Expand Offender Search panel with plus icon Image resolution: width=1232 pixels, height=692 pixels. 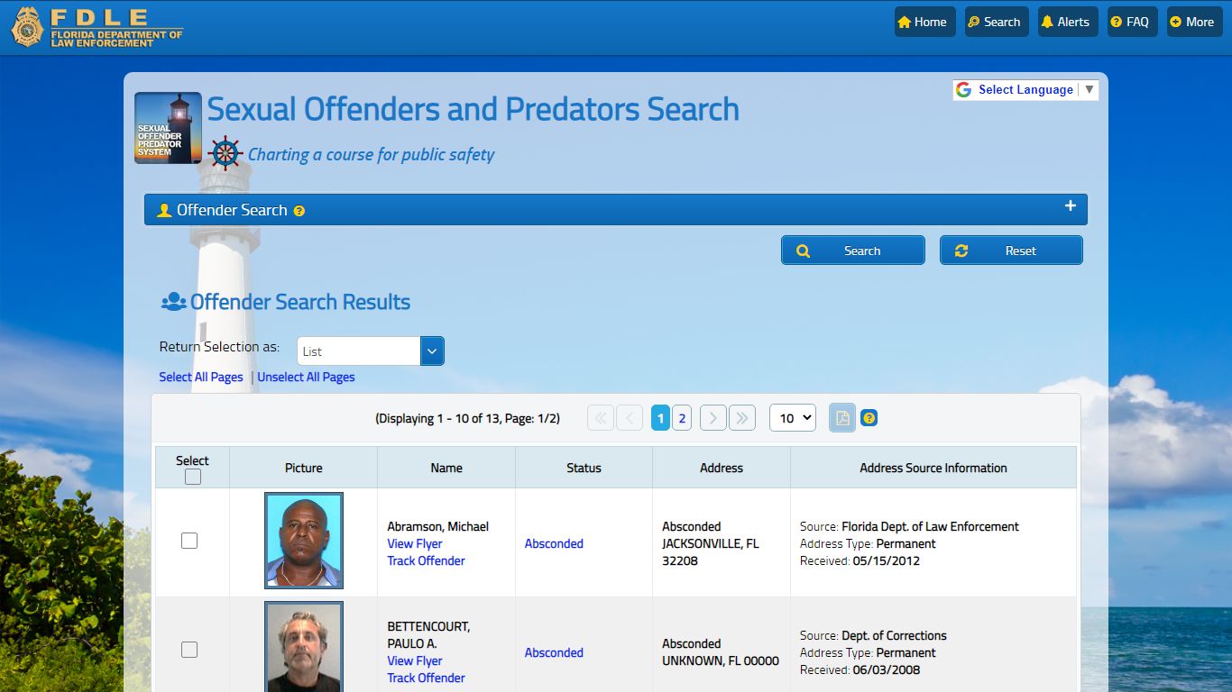(1070, 205)
